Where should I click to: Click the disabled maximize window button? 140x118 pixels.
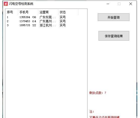point(119,4)
